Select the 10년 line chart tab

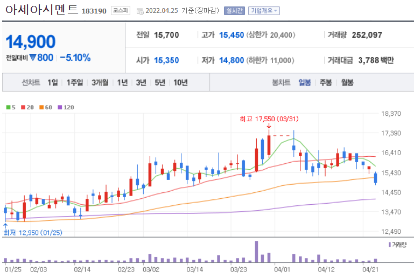(x=180, y=83)
